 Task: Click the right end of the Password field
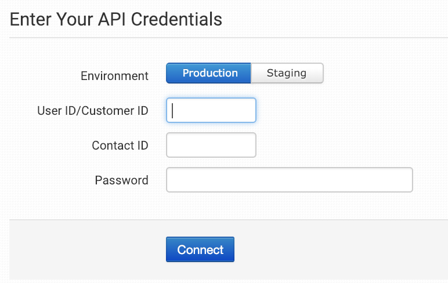tap(403, 180)
